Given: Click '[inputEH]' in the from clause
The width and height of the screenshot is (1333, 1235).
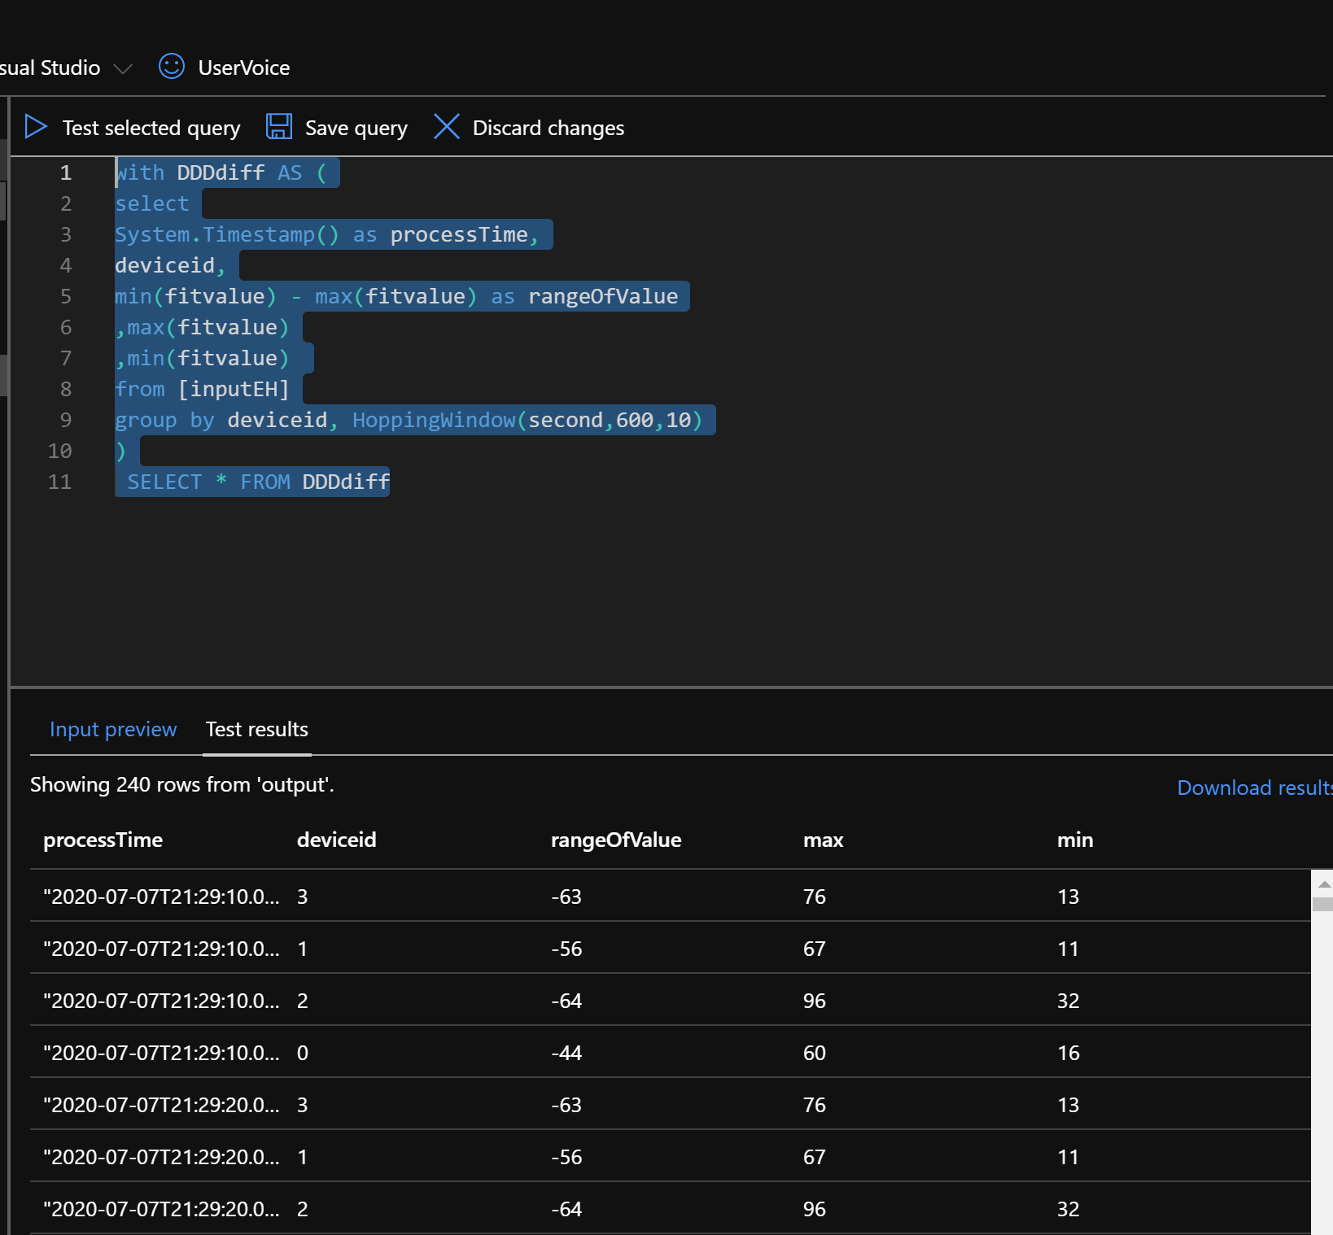Looking at the screenshot, I should 234,389.
